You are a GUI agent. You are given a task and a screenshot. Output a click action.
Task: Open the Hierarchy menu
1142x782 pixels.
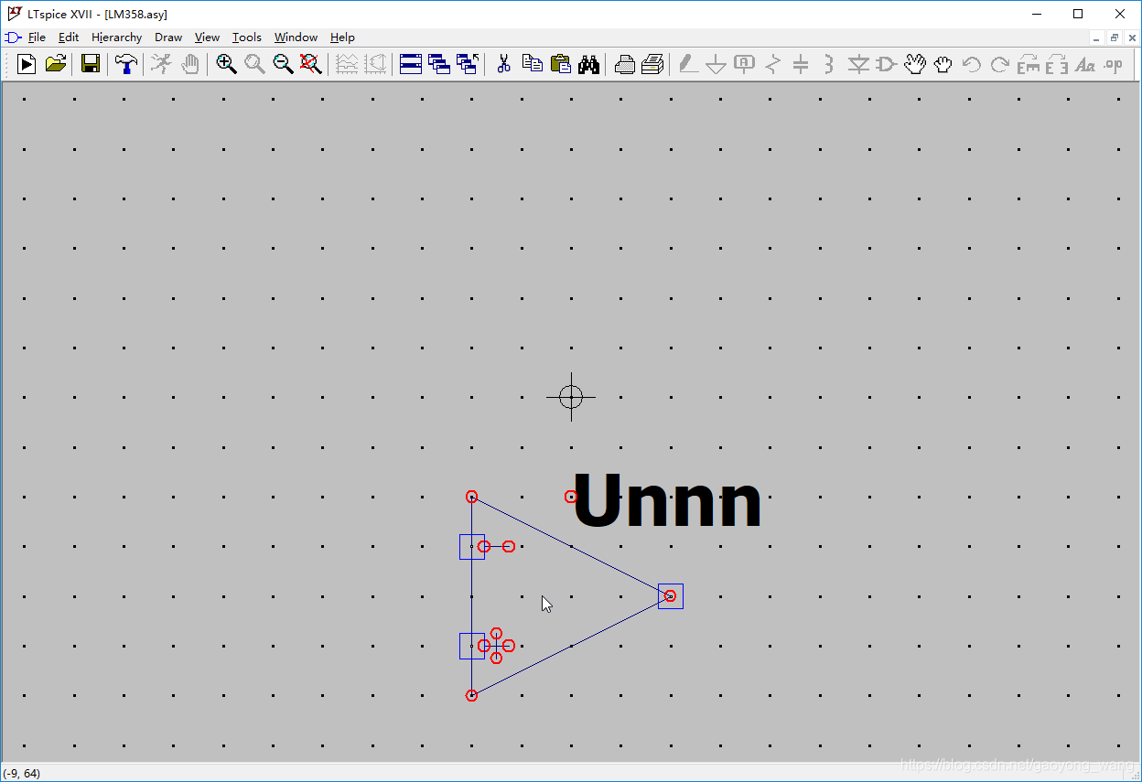tap(116, 37)
